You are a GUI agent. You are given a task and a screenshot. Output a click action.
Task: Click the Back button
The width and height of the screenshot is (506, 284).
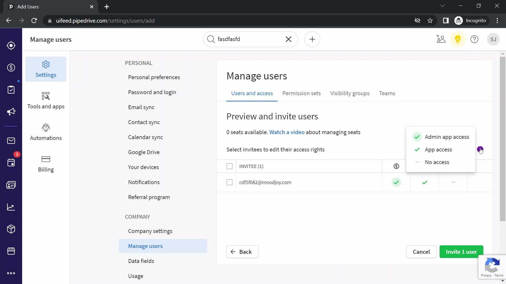pos(242,252)
